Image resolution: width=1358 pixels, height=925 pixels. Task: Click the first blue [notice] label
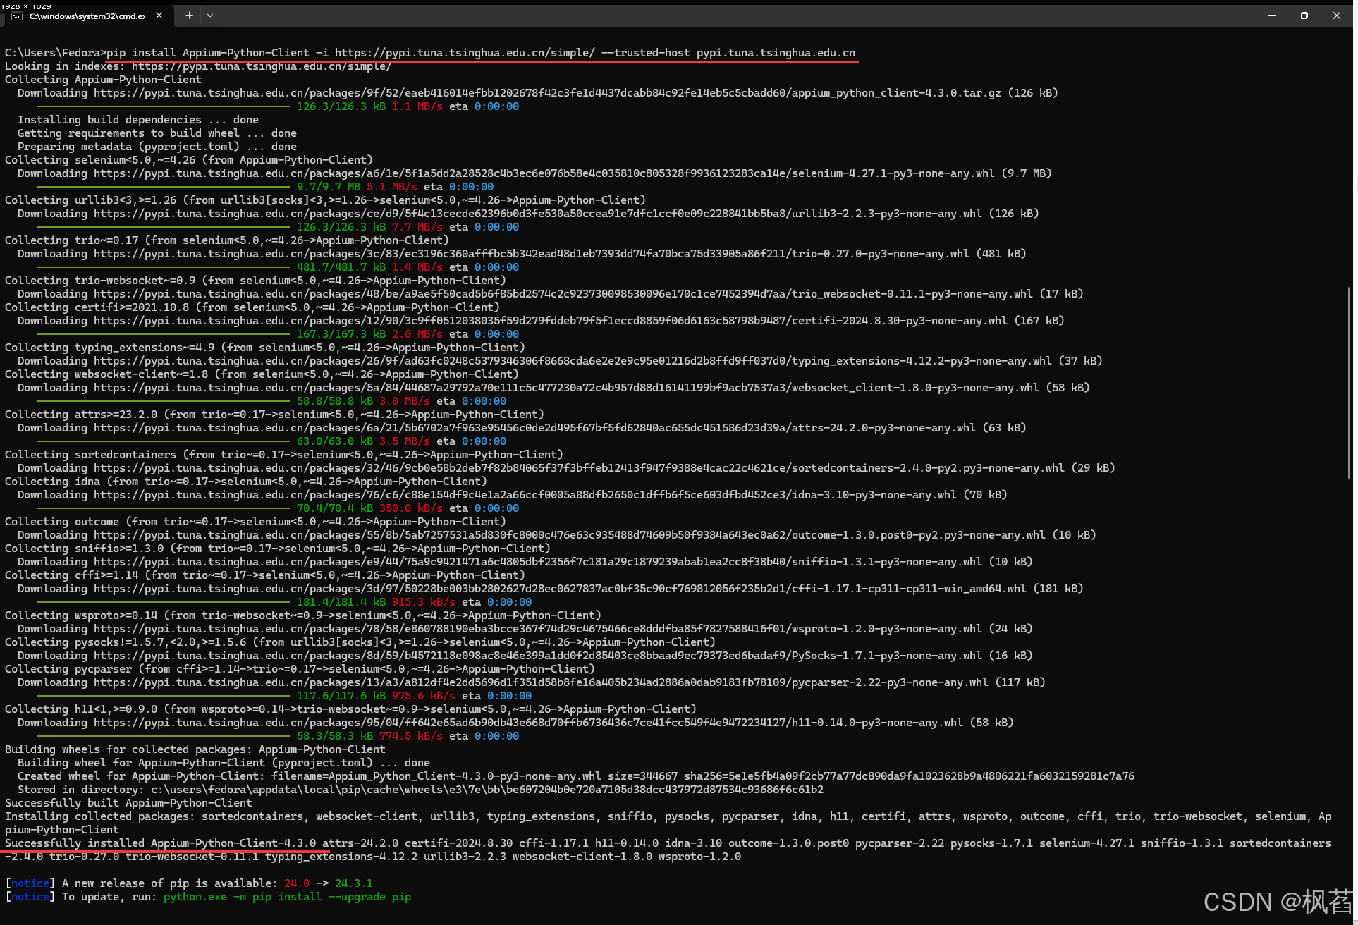click(30, 883)
